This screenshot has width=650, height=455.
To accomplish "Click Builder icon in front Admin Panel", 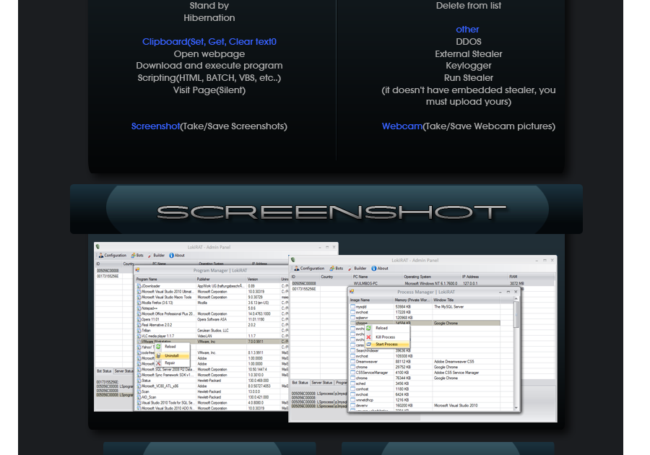I will coord(350,269).
